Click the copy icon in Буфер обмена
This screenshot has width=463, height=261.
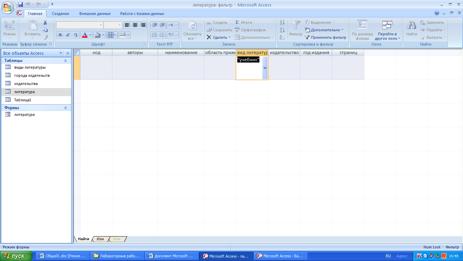(x=45, y=30)
